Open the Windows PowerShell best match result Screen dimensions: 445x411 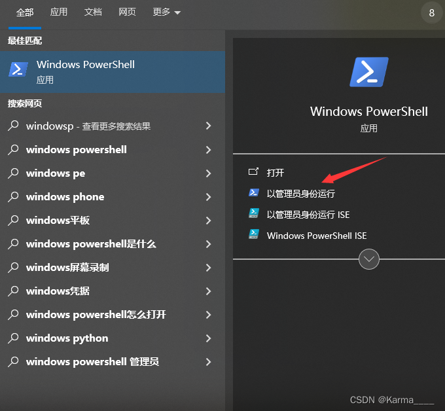coord(113,72)
